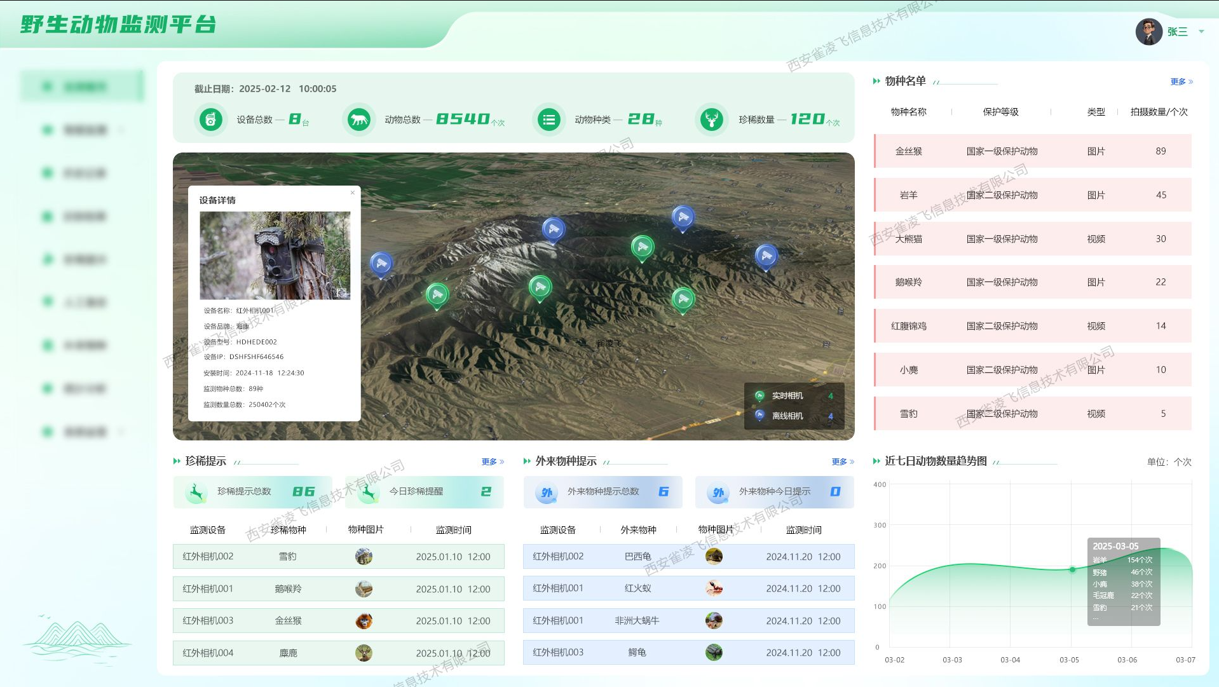
Task: Close the 设备详情 popup
Action: (x=353, y=193)
